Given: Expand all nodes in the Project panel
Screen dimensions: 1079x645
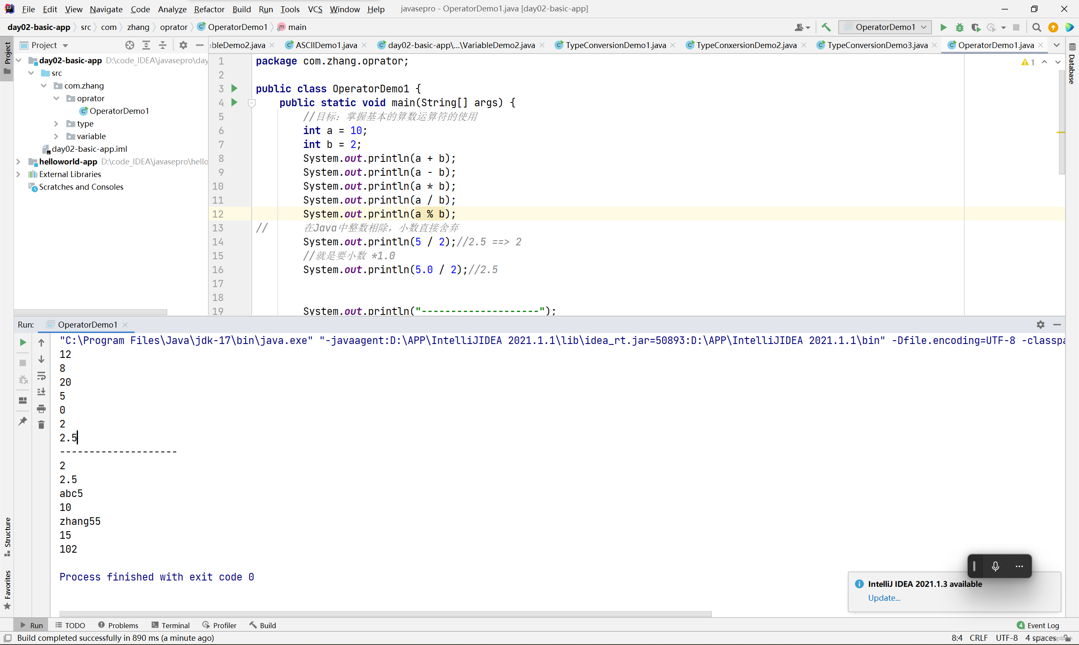Looking at the screenshot, I should pos(146,45).
